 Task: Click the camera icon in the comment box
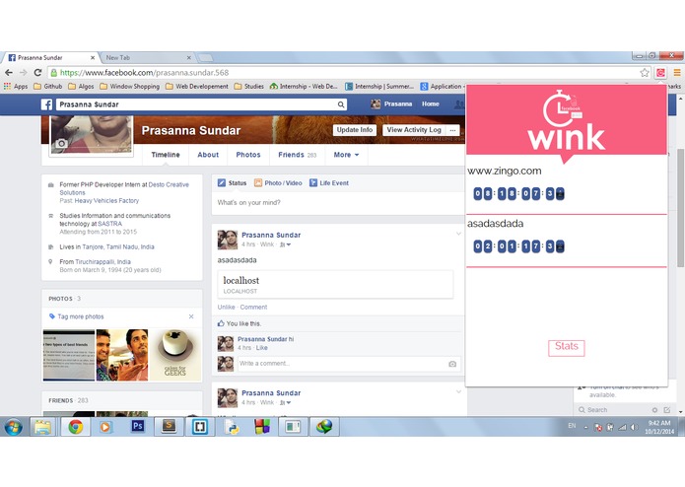[x=452, y=364]
